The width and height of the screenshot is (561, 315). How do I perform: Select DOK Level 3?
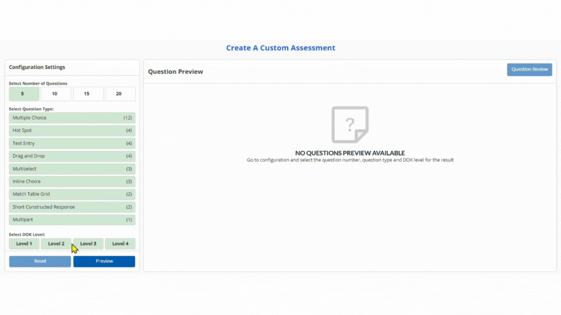[x=88, y=244]
